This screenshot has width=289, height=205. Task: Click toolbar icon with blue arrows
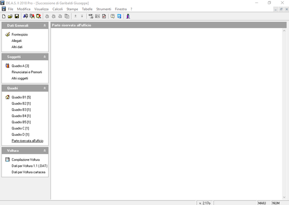click(26, 16)
